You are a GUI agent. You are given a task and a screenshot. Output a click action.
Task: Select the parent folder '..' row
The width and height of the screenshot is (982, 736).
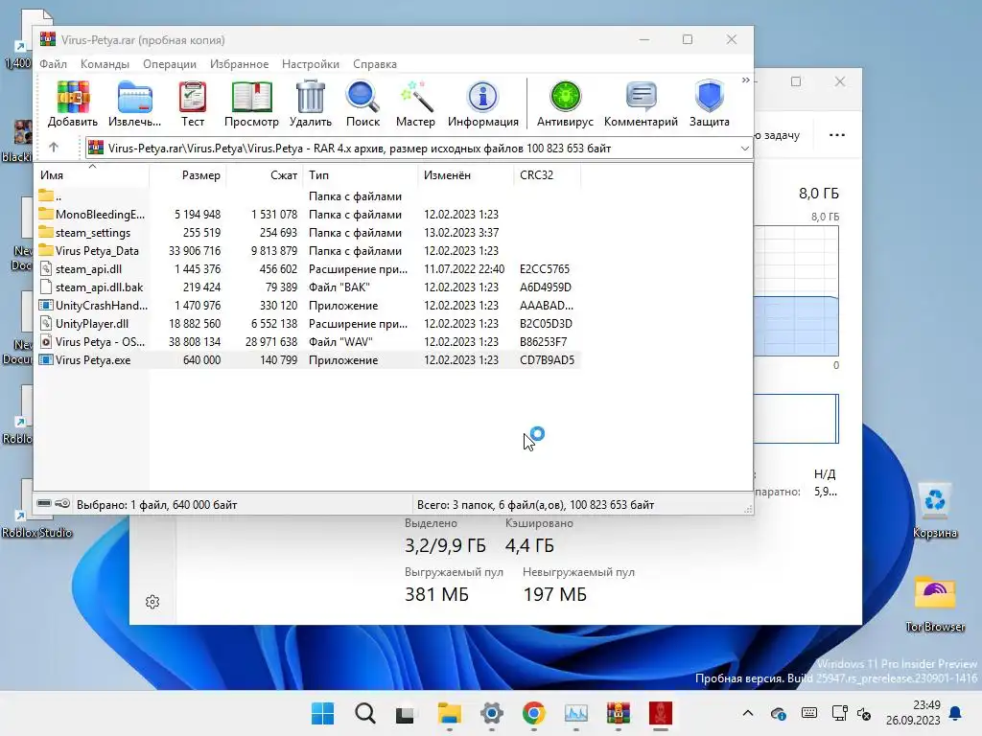(307, 195)
